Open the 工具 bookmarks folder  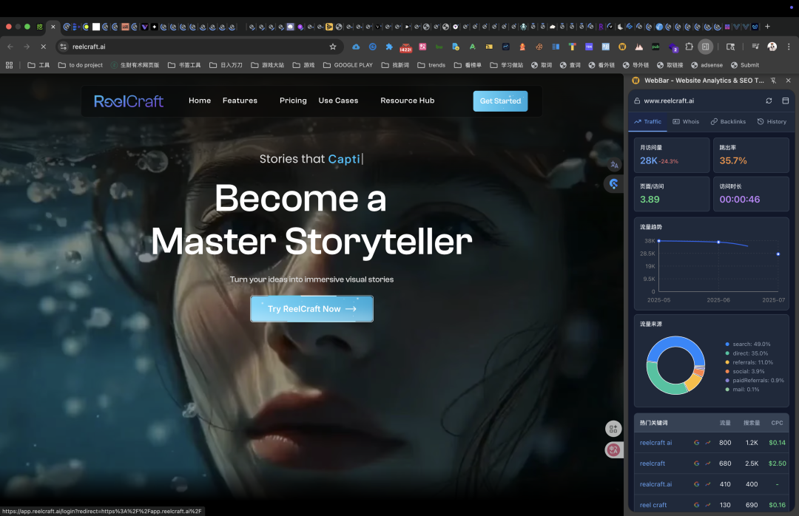pos(38,65)
